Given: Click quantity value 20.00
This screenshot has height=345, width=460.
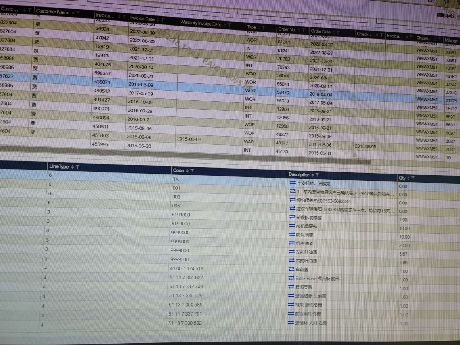Looking at the screenshot, I should [x=404, y=245].
